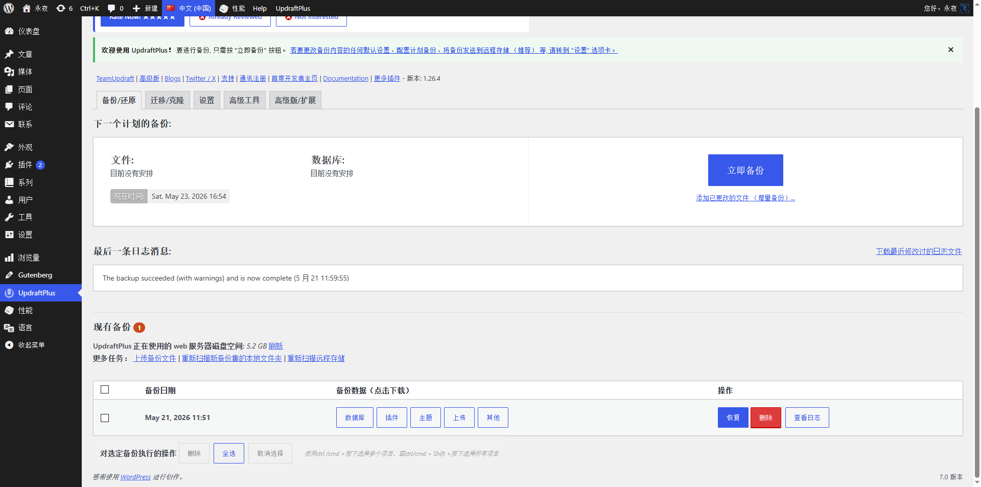Download the 数据库 backup data

point(355,418)
